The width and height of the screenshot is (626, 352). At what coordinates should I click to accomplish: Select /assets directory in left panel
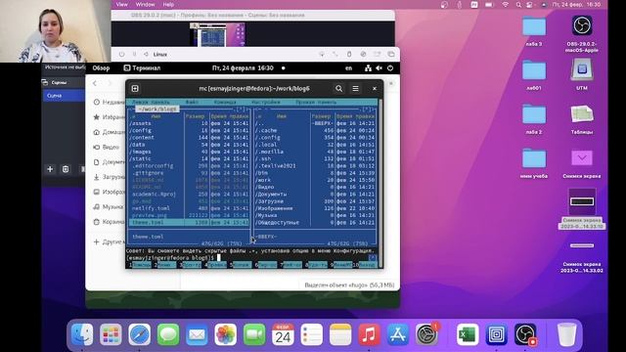click(189, 123)
